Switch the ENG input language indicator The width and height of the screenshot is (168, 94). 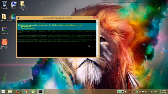tap(156, 92)
